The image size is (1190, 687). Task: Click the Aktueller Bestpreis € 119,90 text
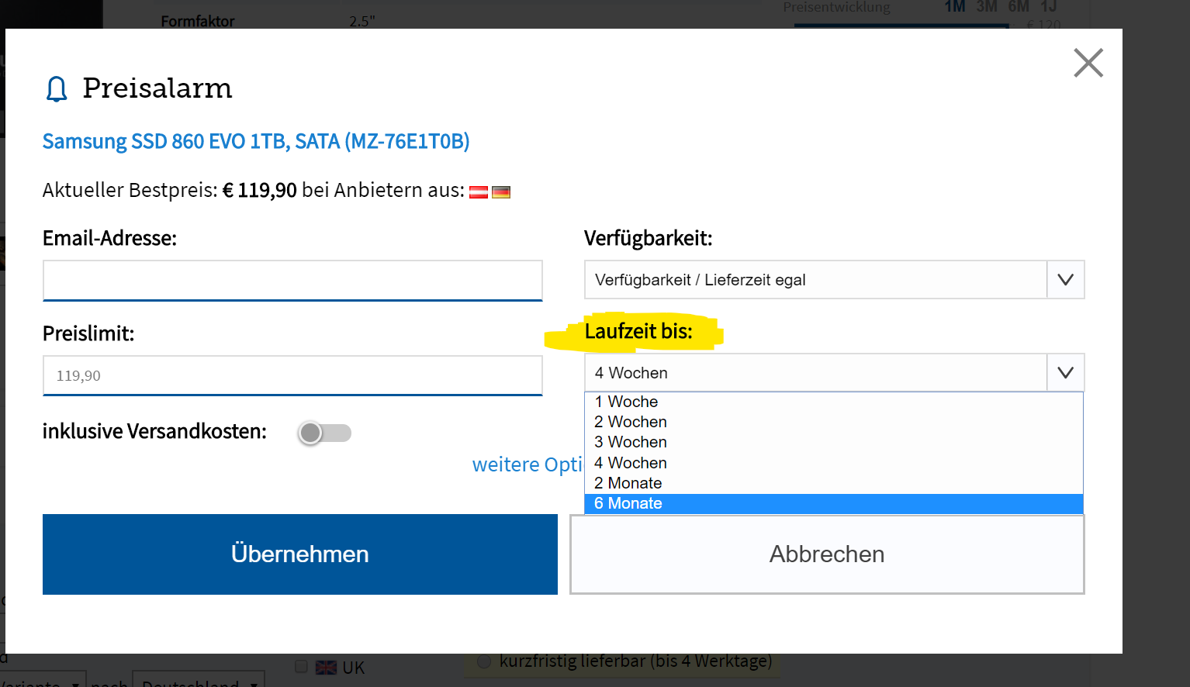click(170, 190)
